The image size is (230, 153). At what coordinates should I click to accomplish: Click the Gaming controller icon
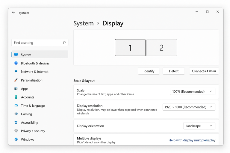tap(16, 114)
